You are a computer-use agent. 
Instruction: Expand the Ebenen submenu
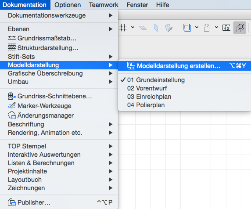(59, 29)
